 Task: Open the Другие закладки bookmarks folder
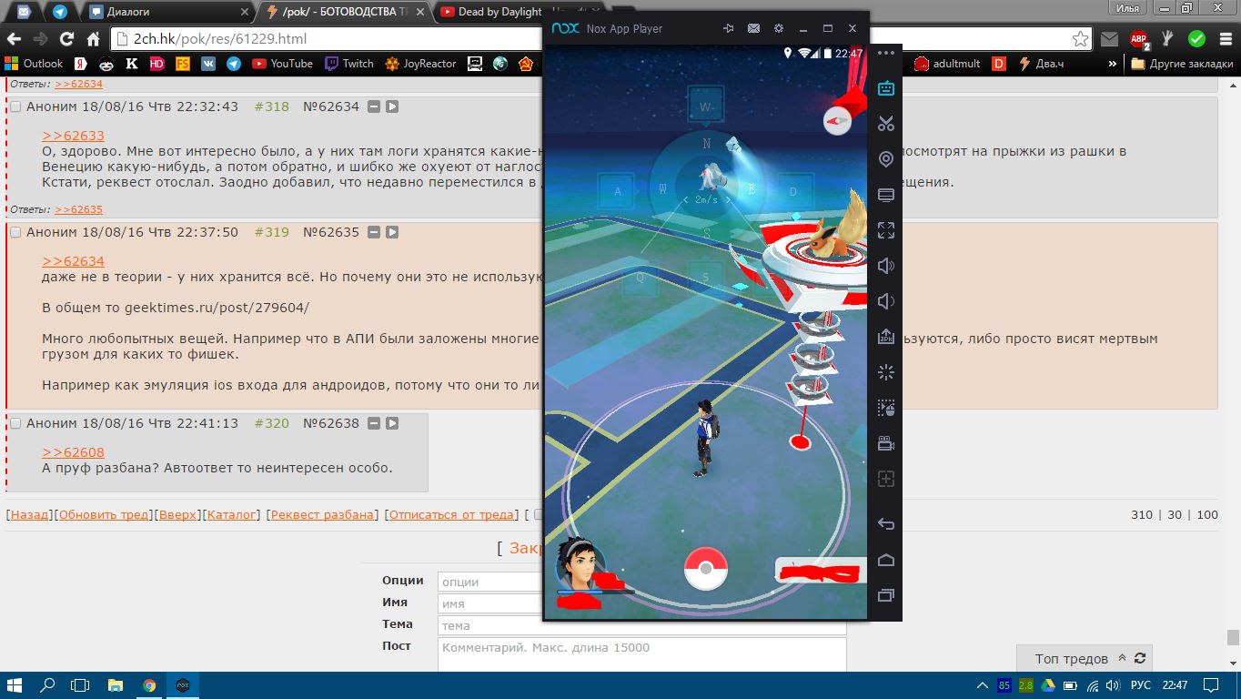1182,64
